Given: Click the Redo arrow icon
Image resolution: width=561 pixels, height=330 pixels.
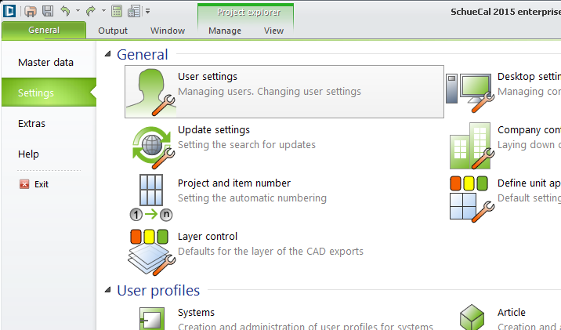Looking at the screenshot, I should pyautogui.click(x=91, y=11).
